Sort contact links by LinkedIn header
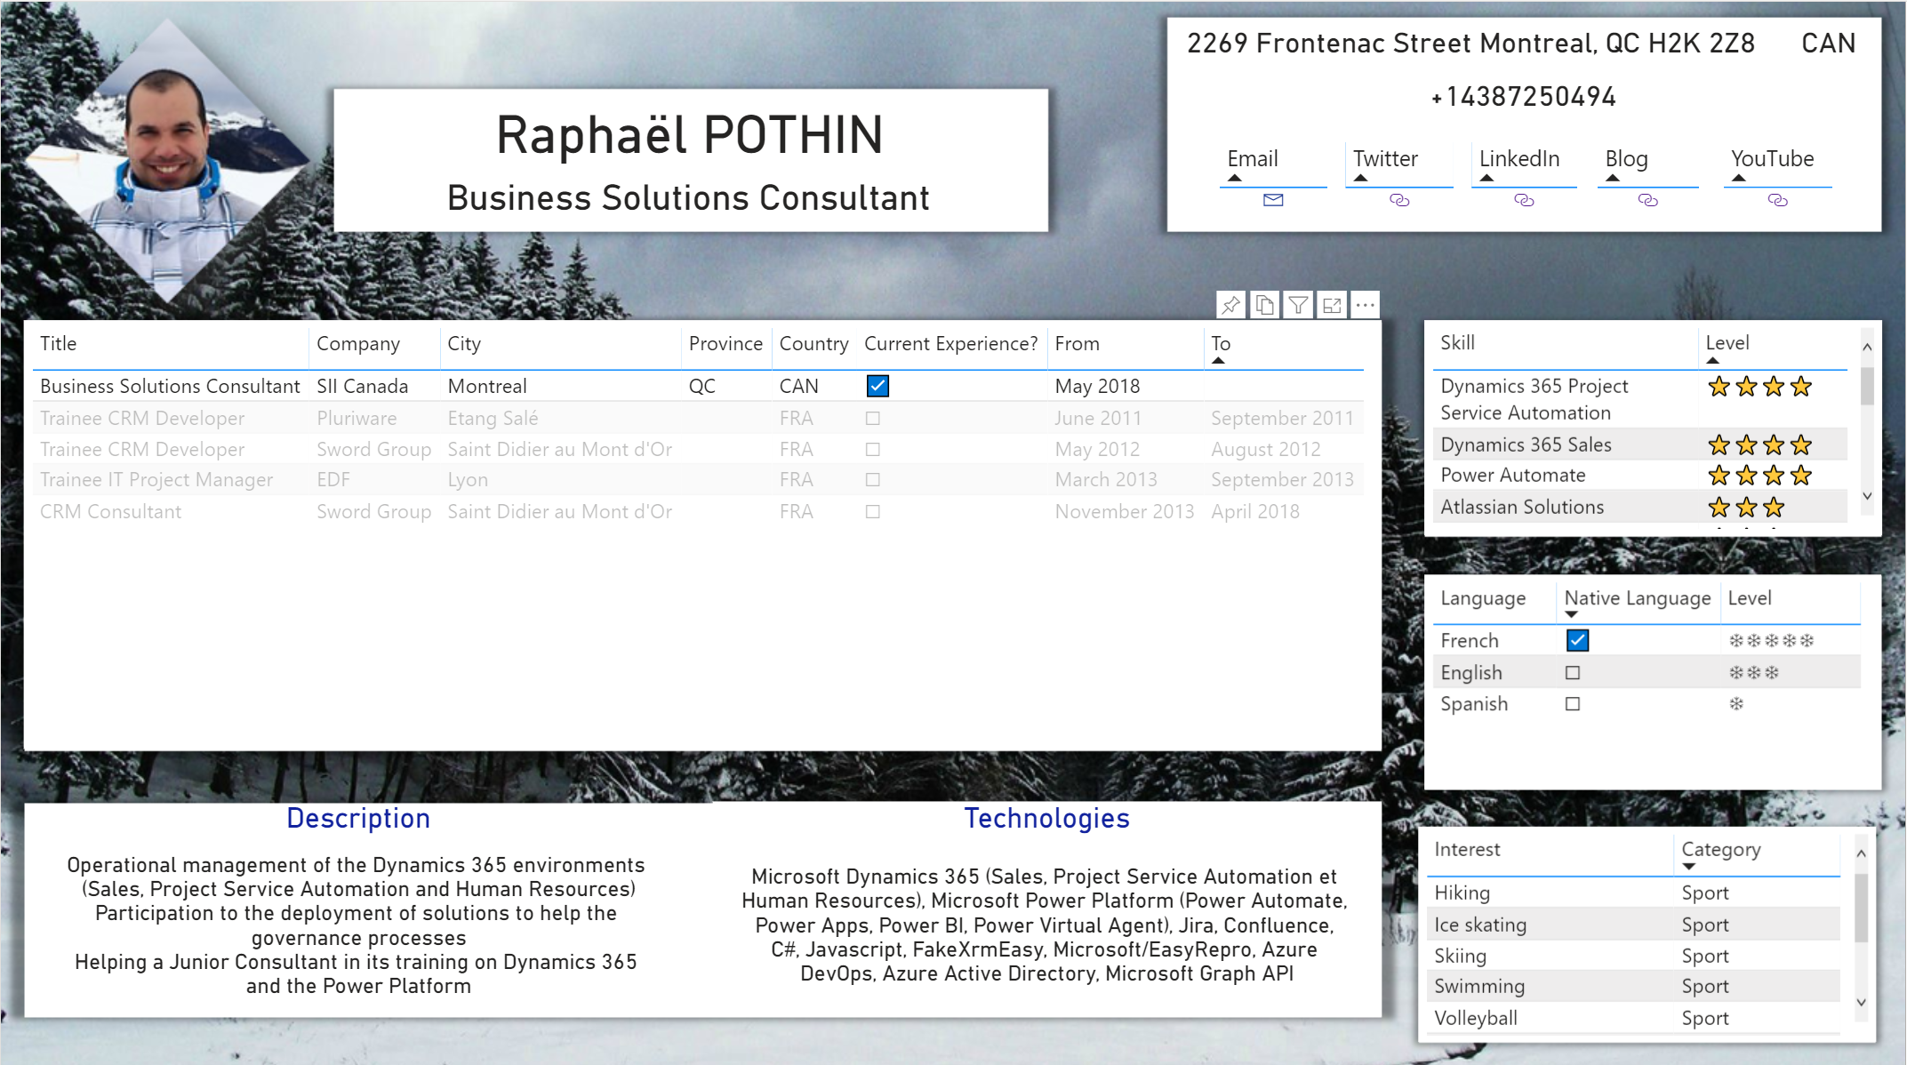The width and height of the screenshot is (1907, 1065). pos(1519,159)
